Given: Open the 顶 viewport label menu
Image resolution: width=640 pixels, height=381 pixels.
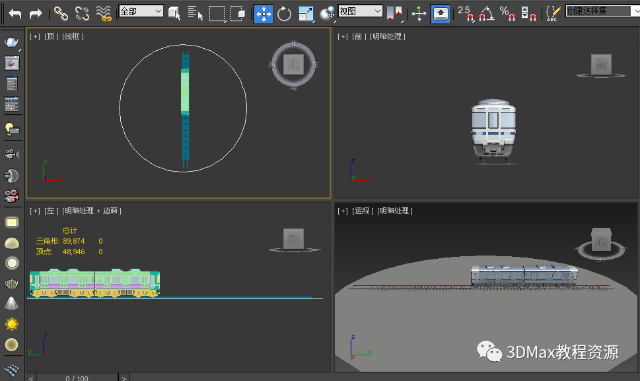Looking at the screenshot, I should [x=50, y=36].
